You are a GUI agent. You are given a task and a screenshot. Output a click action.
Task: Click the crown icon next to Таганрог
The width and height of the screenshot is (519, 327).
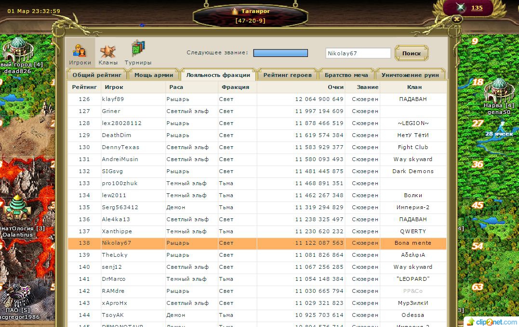pos(235,11)
